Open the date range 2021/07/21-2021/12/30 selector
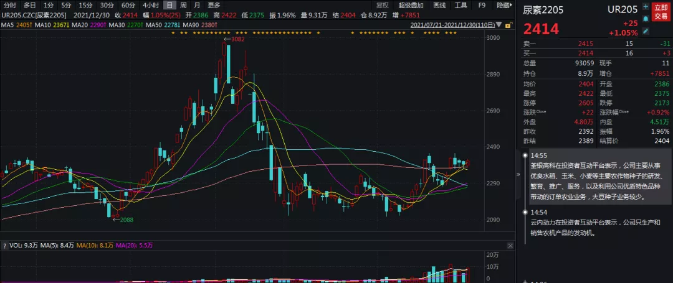673x283 pixels. [454, 26]
